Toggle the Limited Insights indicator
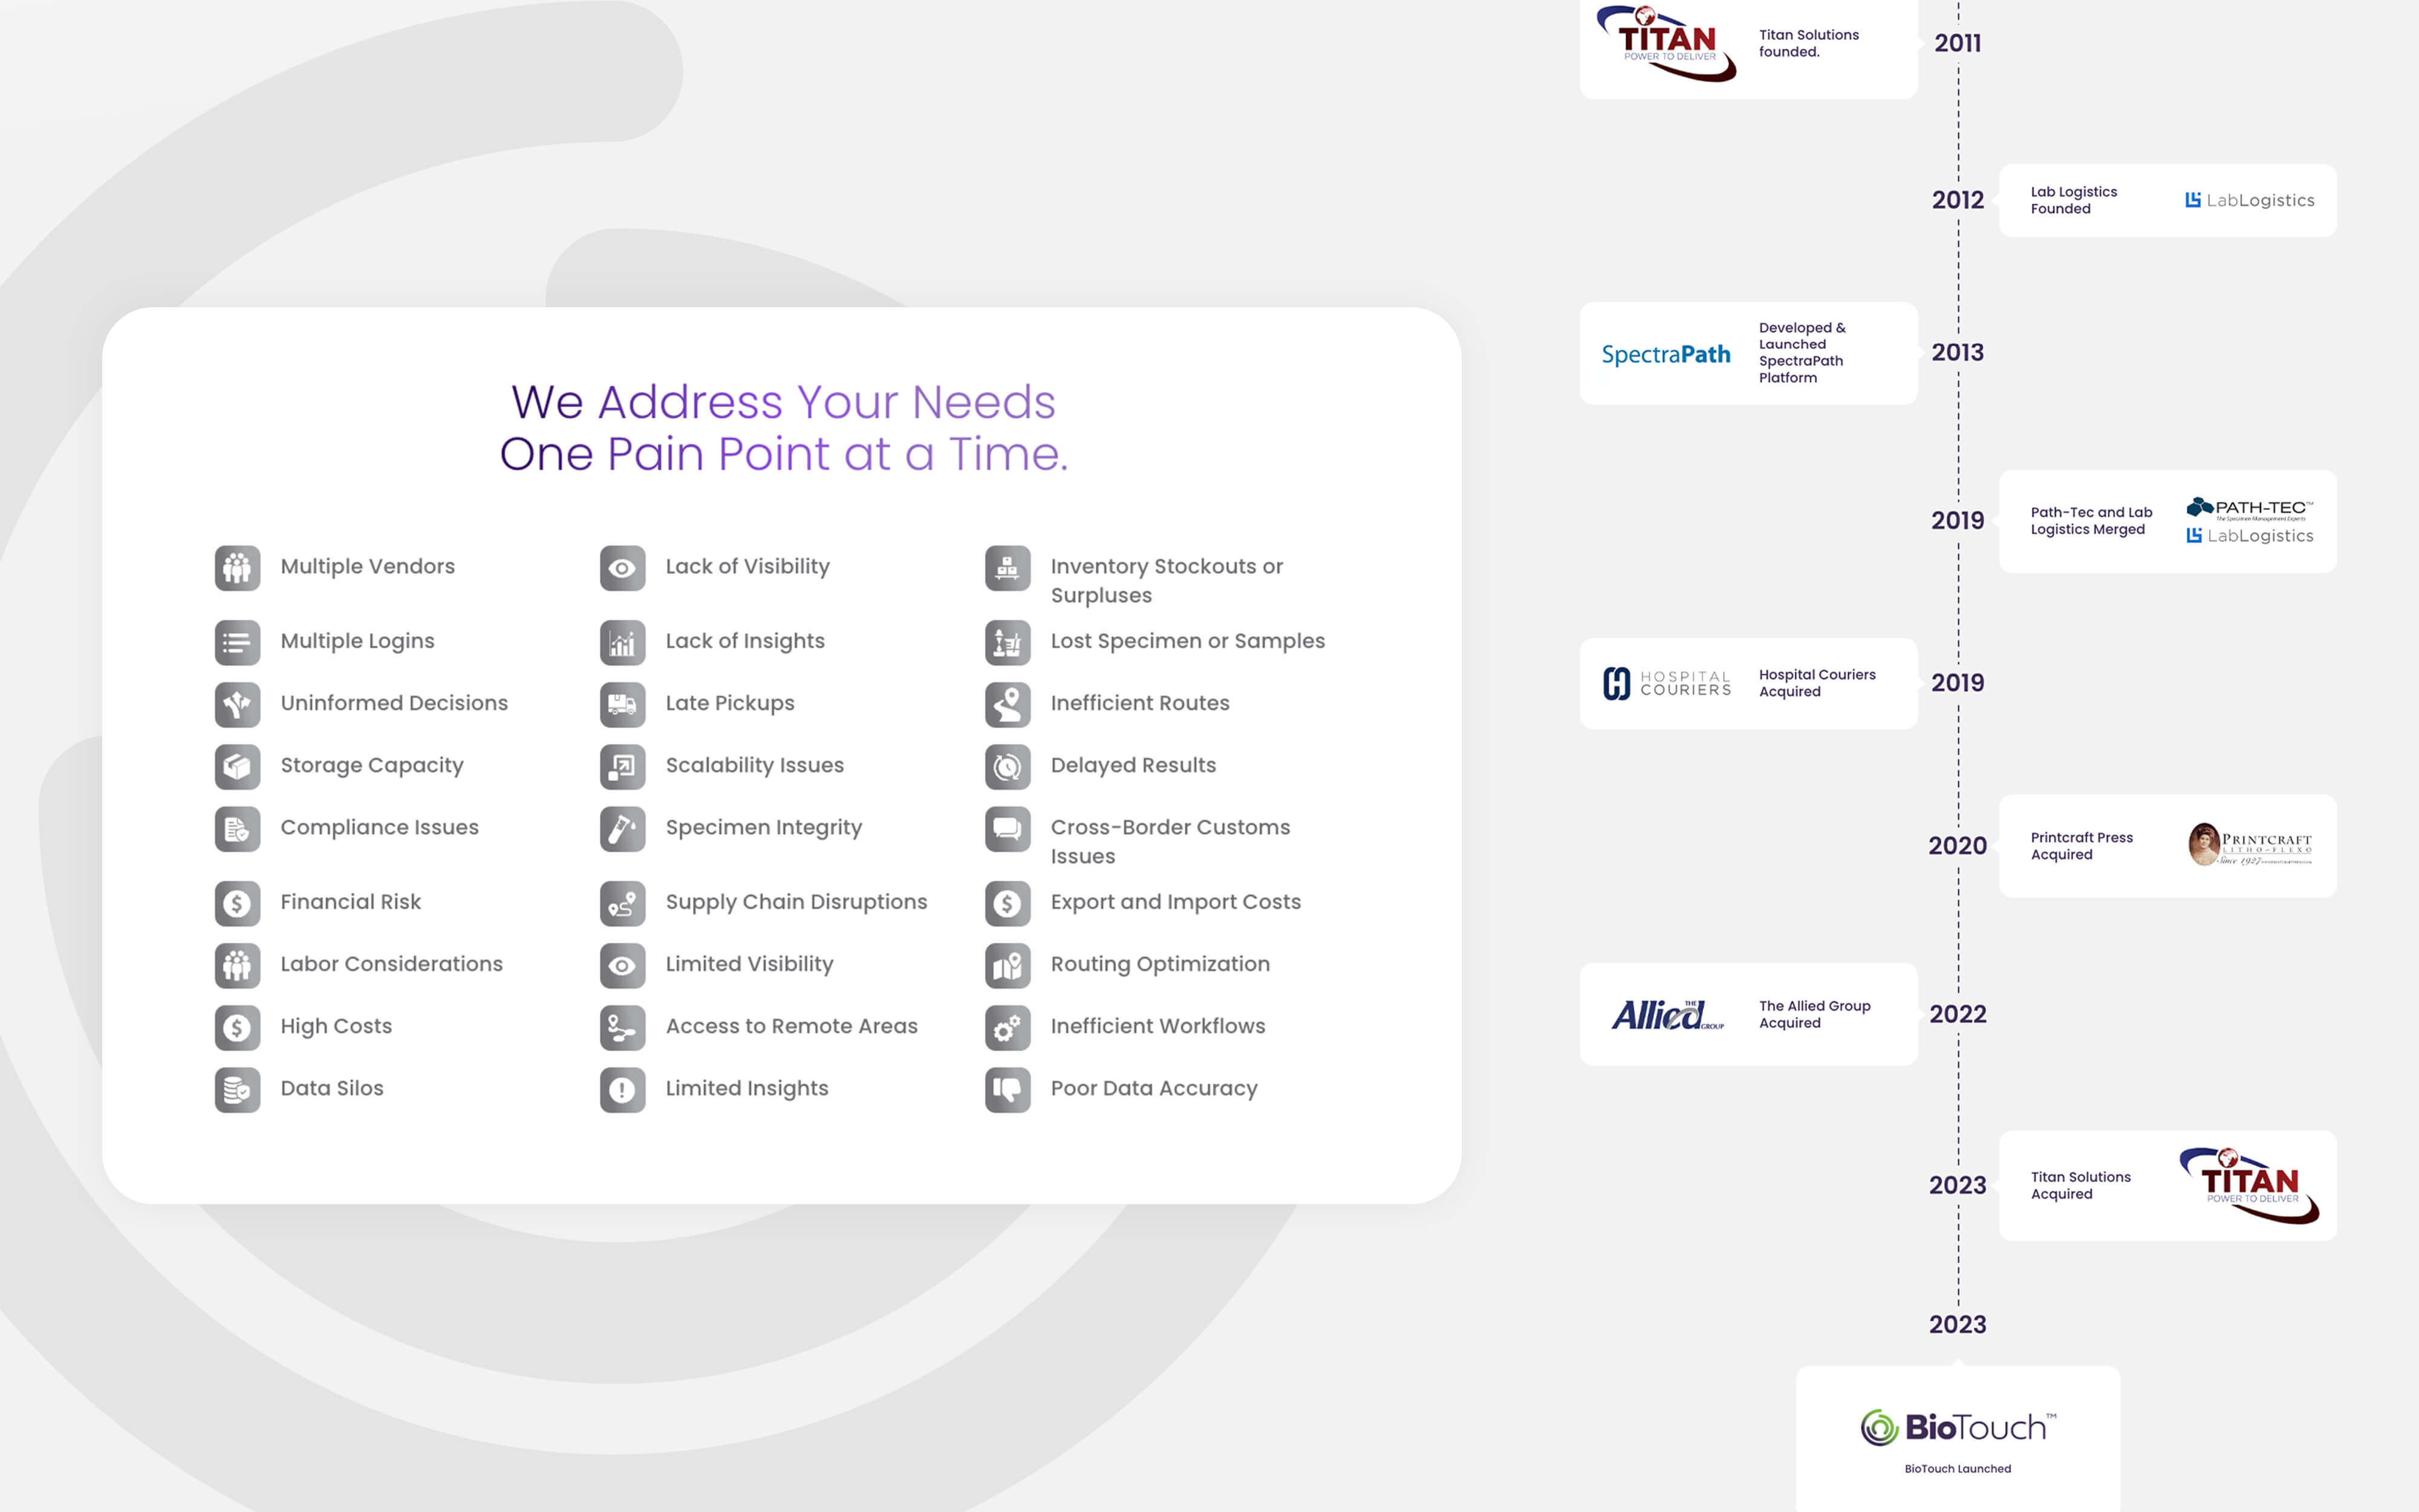This screenshot has width=2419, height=1512. (623, 1087)
